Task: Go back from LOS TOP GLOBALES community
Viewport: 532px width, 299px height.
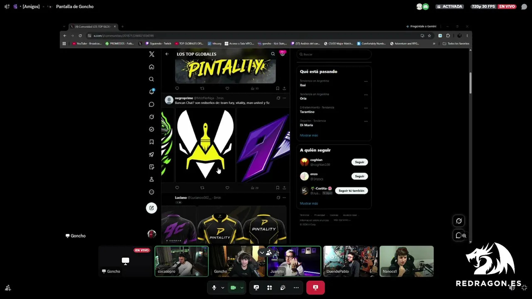Action: point(167,54)
